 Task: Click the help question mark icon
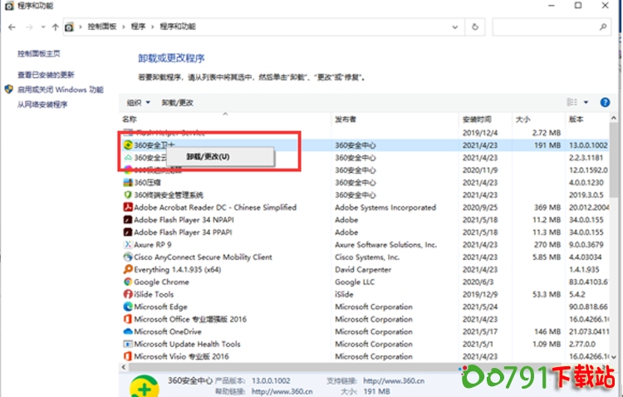(x=606, y=102)
